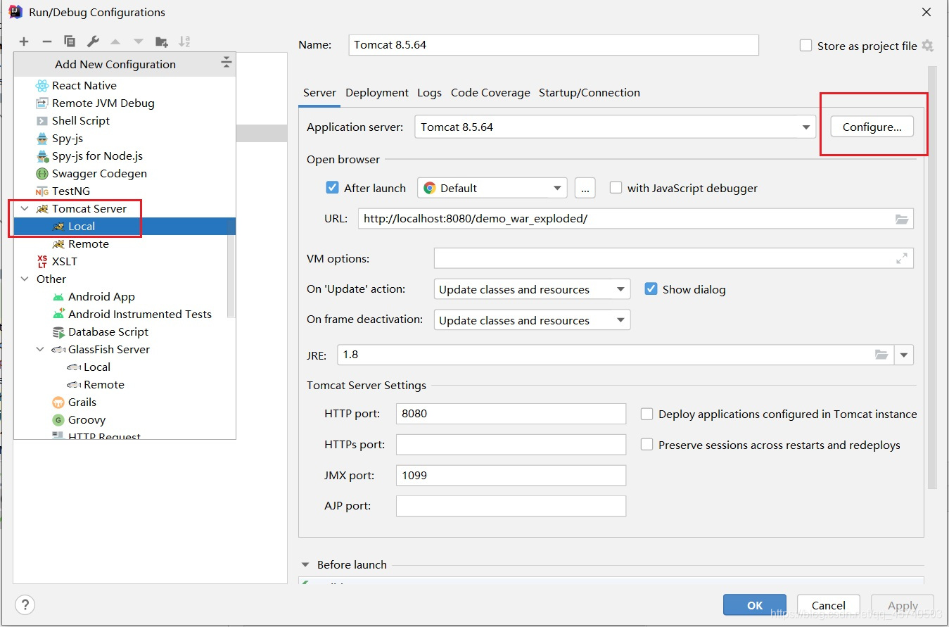Open the Startup/Connection tab

pyautogui.click(x=590, y=93)
